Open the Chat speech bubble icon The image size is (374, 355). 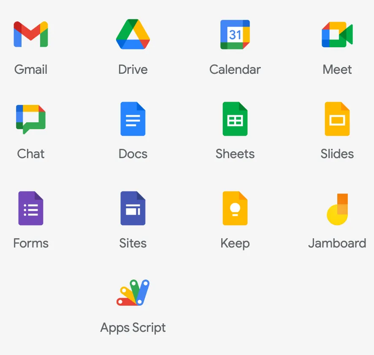31,119
